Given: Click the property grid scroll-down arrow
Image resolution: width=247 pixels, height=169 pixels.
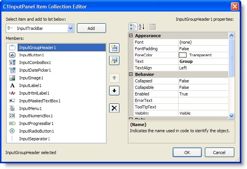Looking at the screenshot, I should [x=231, y=116].
